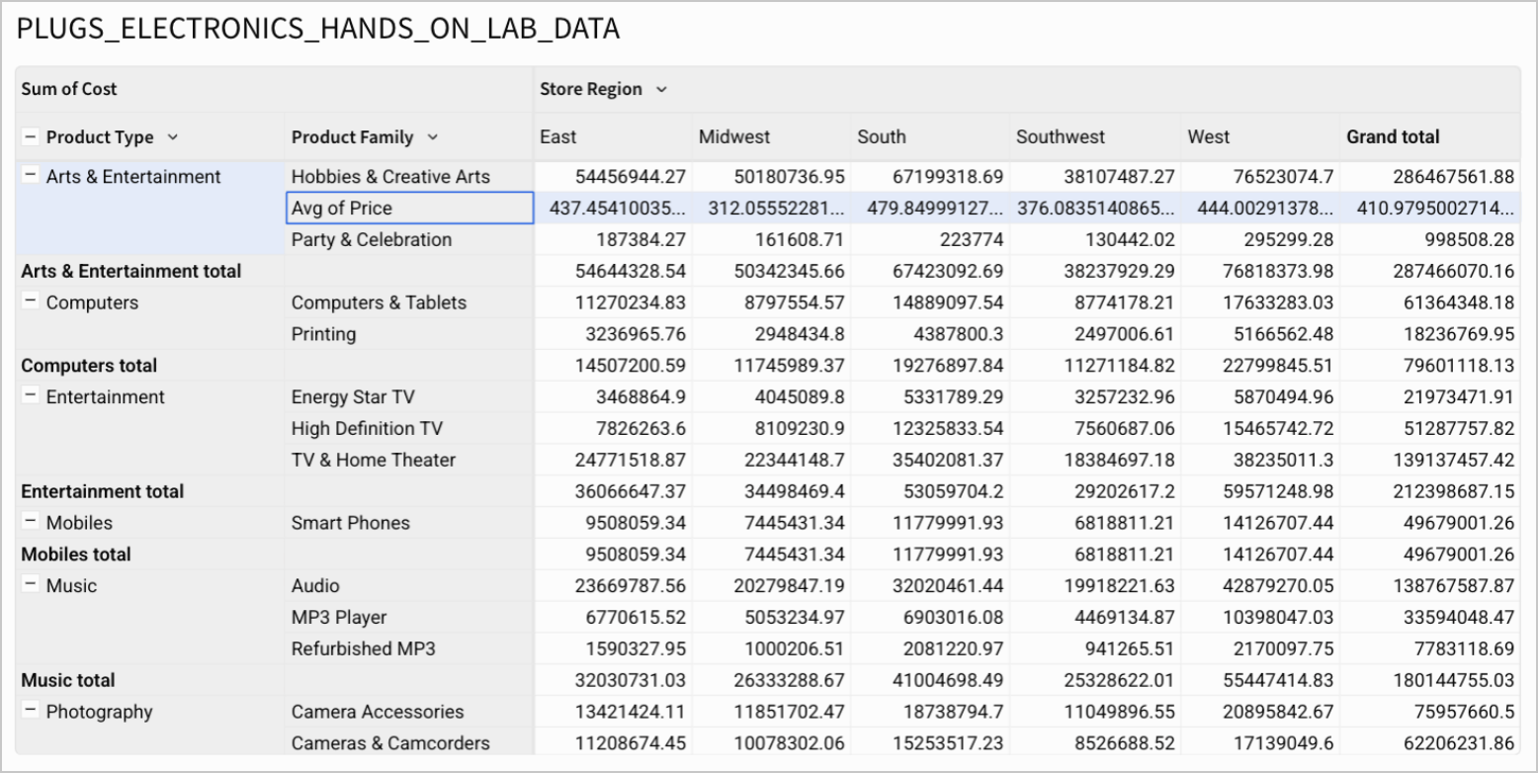Collapse the Computers product type row
The image size is (1538, 773).
point(31,301)
